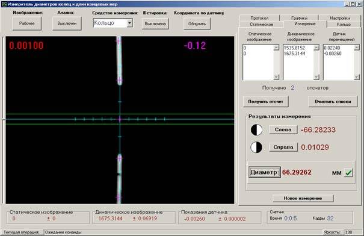Maximize the window

tap(353, 4)
